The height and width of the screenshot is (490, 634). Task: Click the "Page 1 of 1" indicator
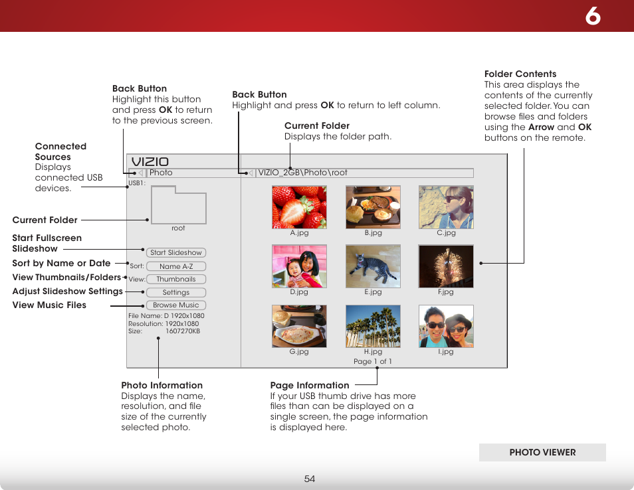point(373,362)
